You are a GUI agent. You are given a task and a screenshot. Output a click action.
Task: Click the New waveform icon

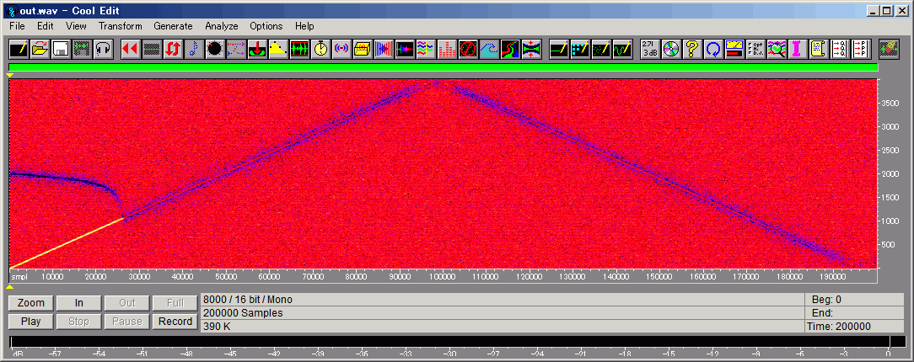coord(19,49)
